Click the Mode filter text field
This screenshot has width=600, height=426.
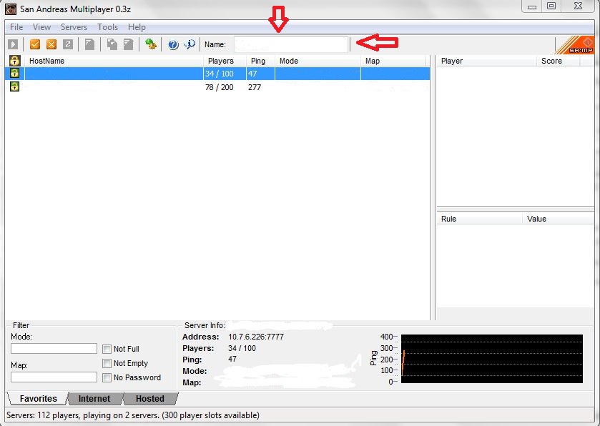pos(54,348)
